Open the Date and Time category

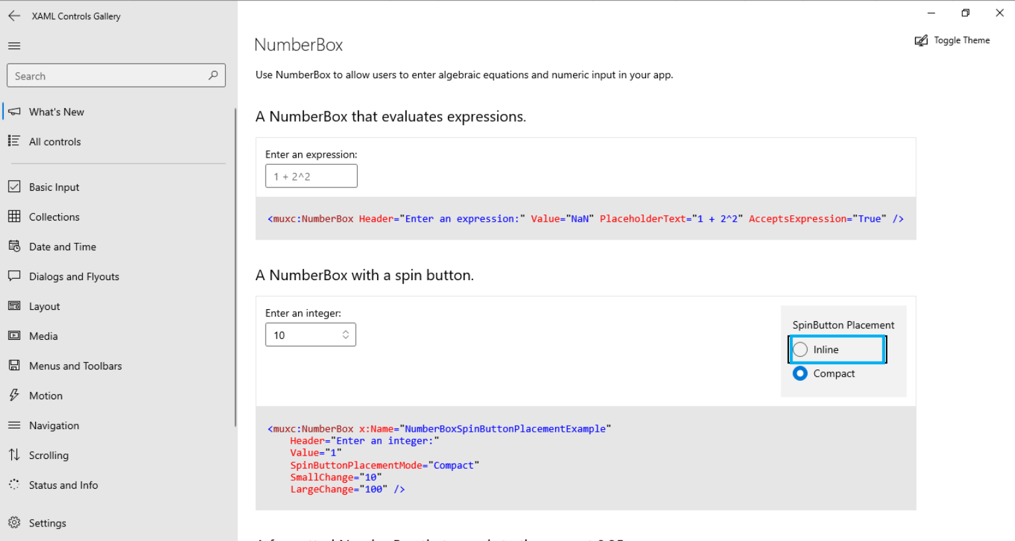119,247
